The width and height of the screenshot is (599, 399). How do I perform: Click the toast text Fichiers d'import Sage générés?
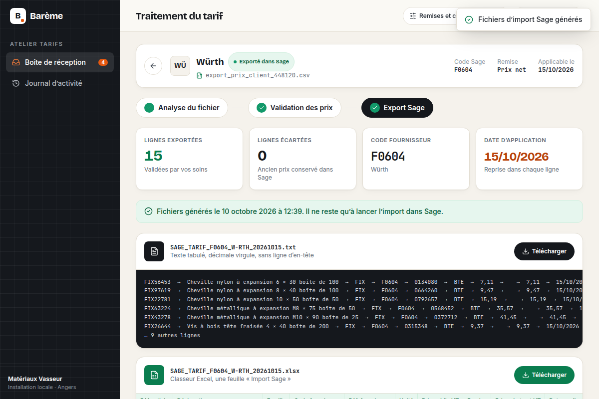pyautogui.click(x=530, y=19)
